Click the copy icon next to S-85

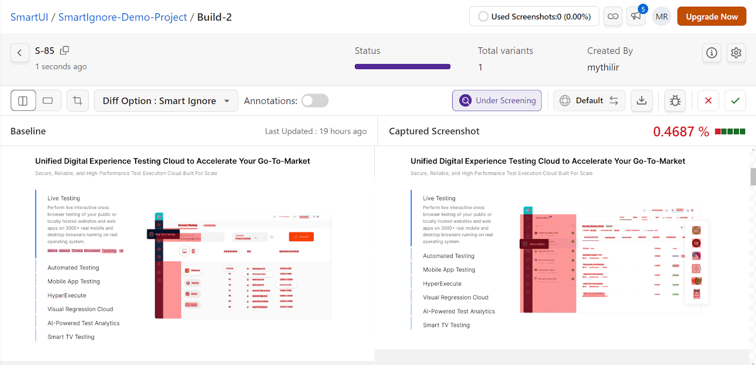[x=65, y=50]
